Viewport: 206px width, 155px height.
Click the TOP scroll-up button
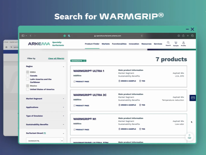(189, 137)
